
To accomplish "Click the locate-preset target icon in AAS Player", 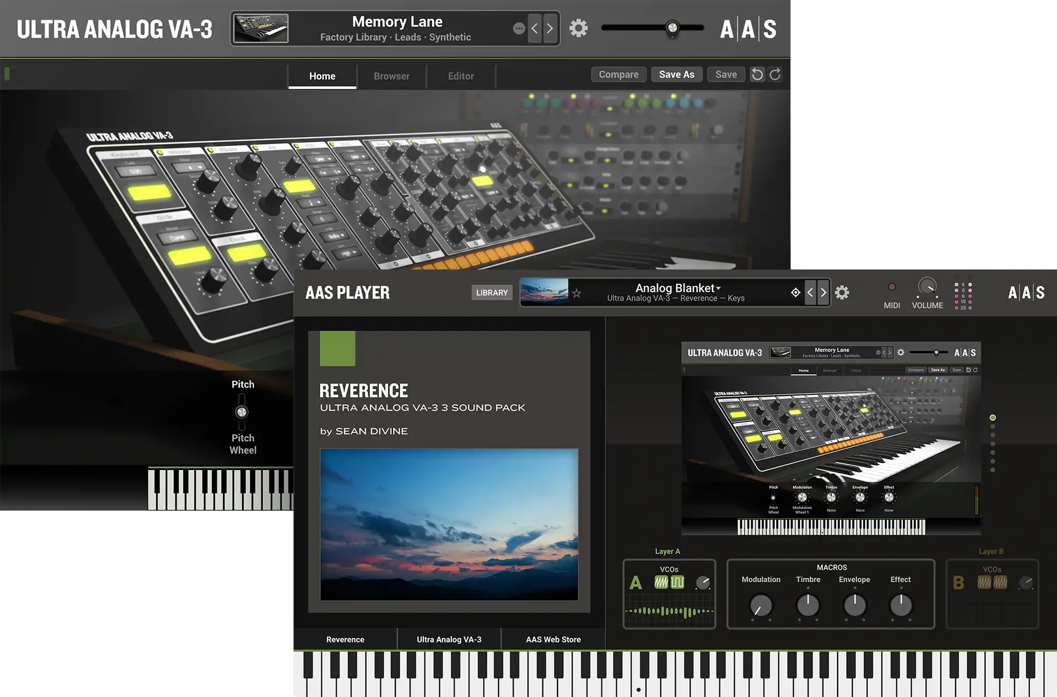I will 795,293.
